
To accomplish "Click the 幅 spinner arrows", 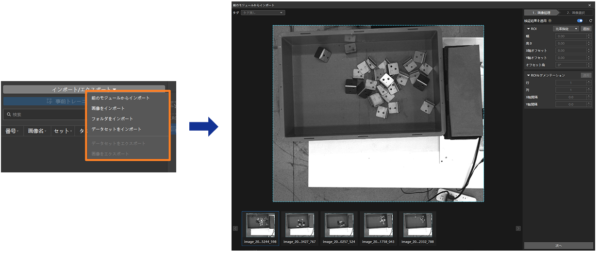I will (x=589, y=36).
